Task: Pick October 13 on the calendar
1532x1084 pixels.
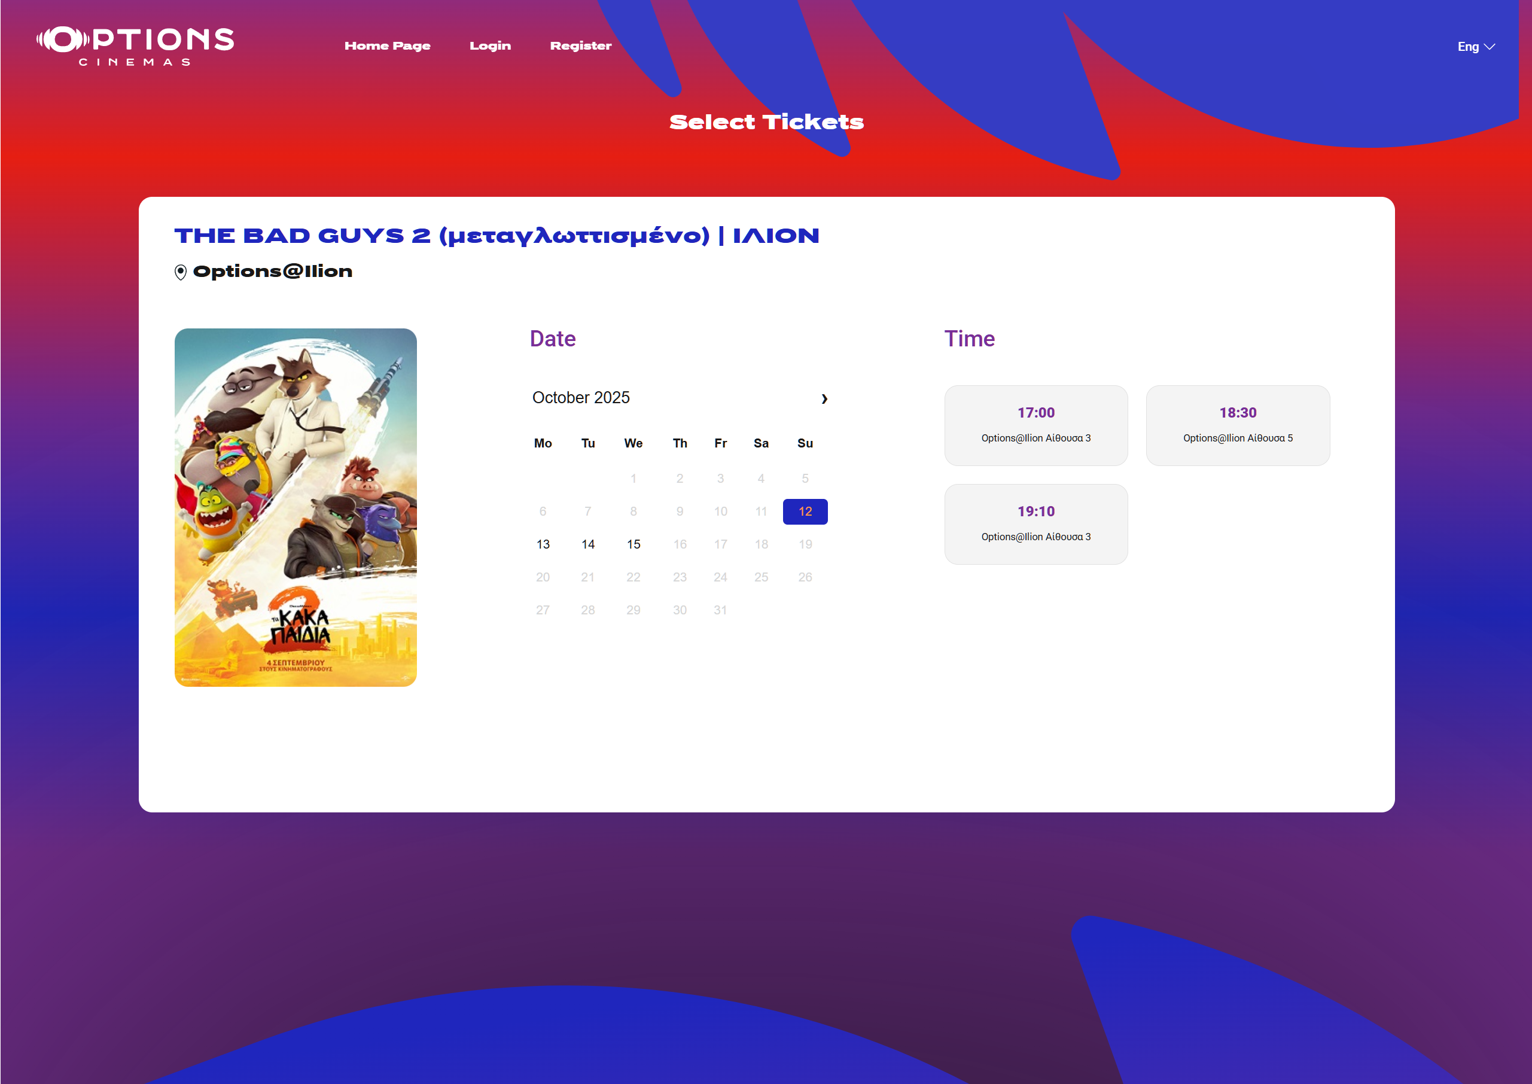Action: coord(543,544)
